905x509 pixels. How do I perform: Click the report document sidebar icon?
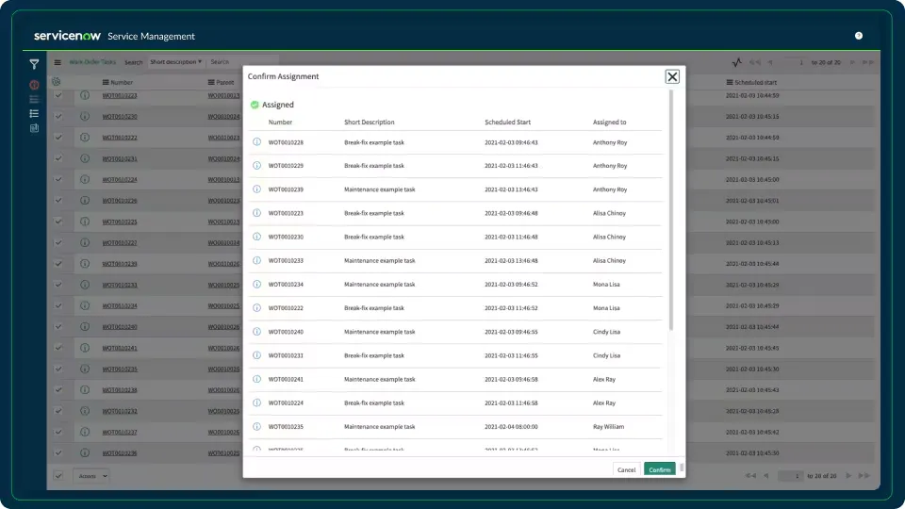[34, 128]
